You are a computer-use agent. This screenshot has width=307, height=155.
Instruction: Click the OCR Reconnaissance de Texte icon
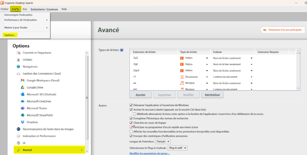point(18,129)
